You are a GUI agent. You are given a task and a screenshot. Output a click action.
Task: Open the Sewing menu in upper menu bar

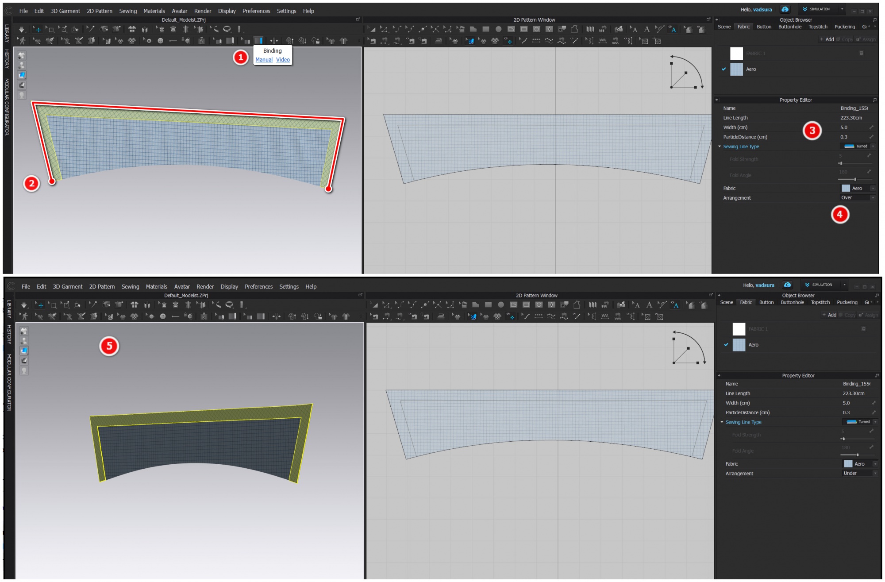pos(128,11)
